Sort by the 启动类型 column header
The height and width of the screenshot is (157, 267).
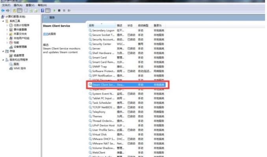145,26
